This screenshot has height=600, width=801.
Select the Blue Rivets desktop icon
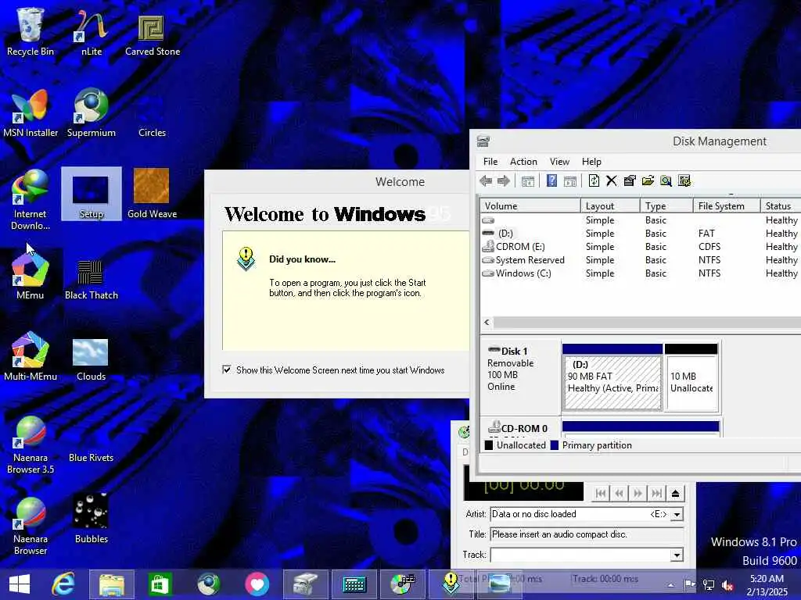pos(91,457)
